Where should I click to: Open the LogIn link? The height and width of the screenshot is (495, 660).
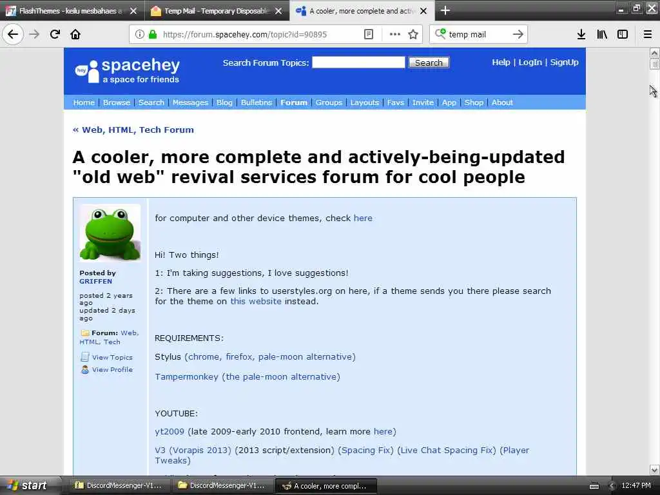coord(530,63)
